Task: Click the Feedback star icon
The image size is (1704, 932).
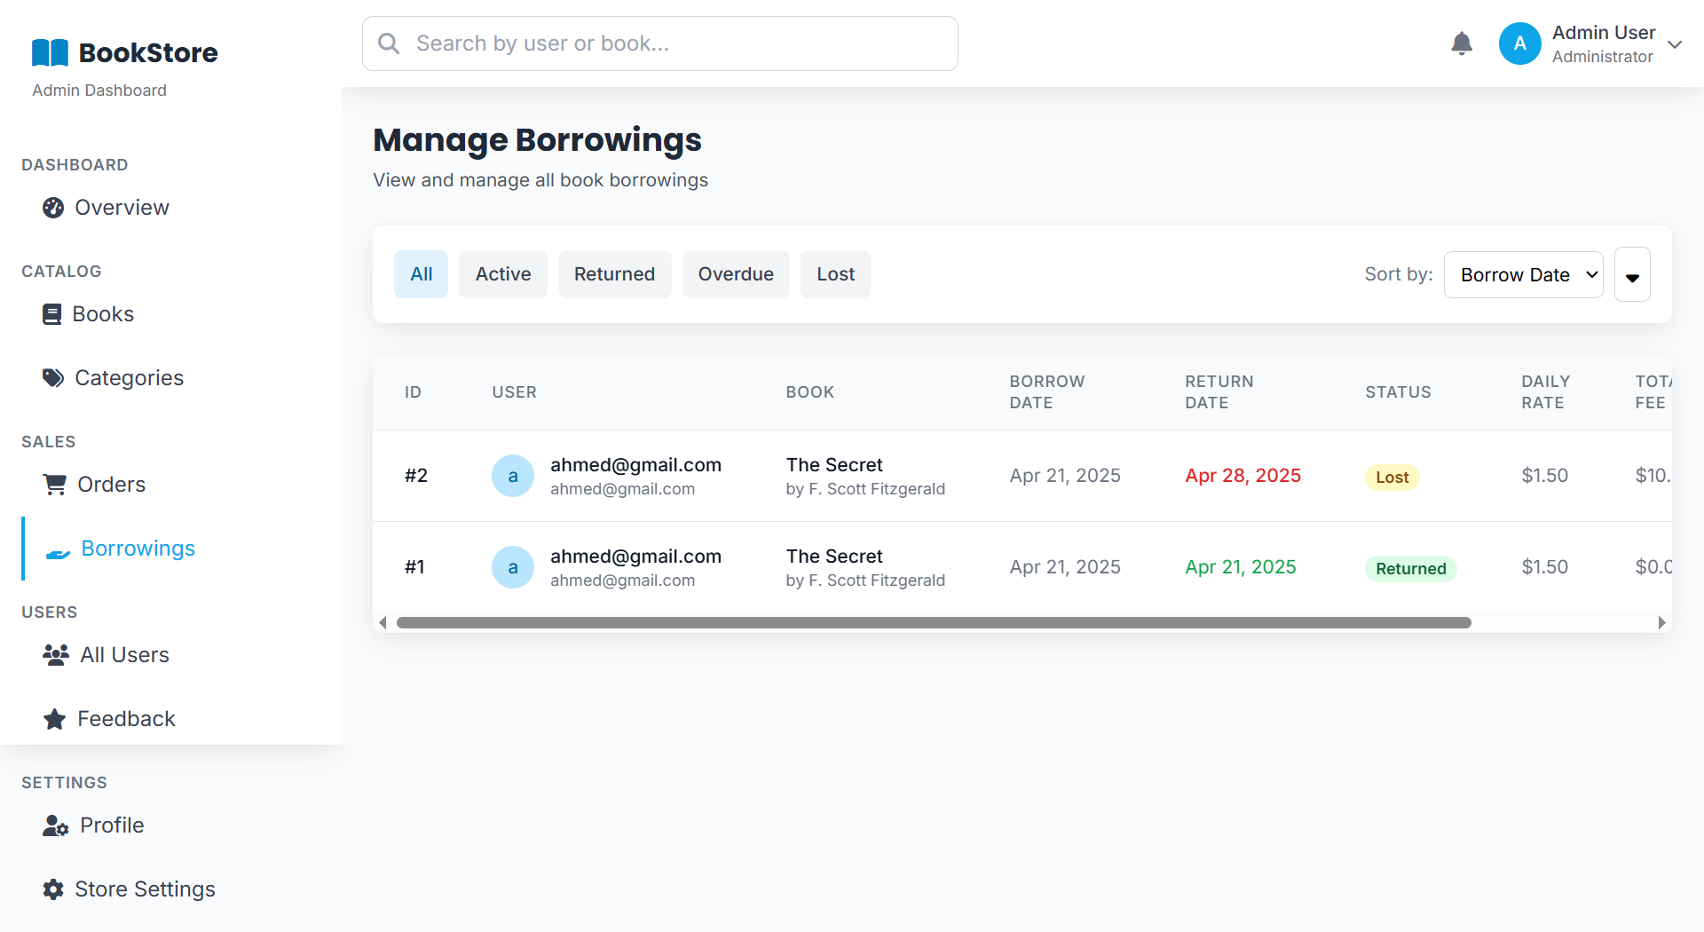Action: [x=55, y=719]
